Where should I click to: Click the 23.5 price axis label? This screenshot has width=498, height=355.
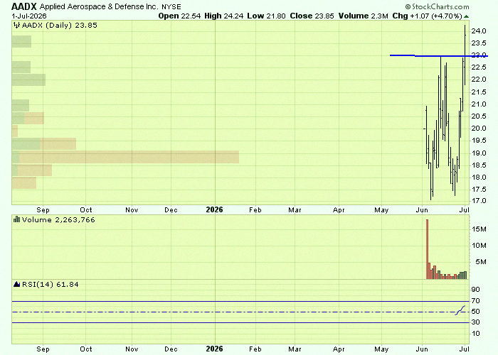click(x=479, y=43)
